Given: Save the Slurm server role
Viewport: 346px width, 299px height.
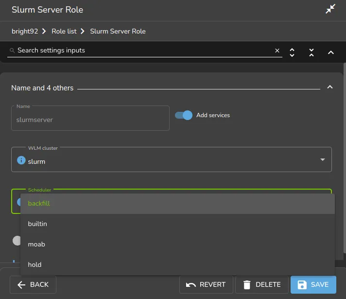Looking at the screenshot, I should pos(313,284).
